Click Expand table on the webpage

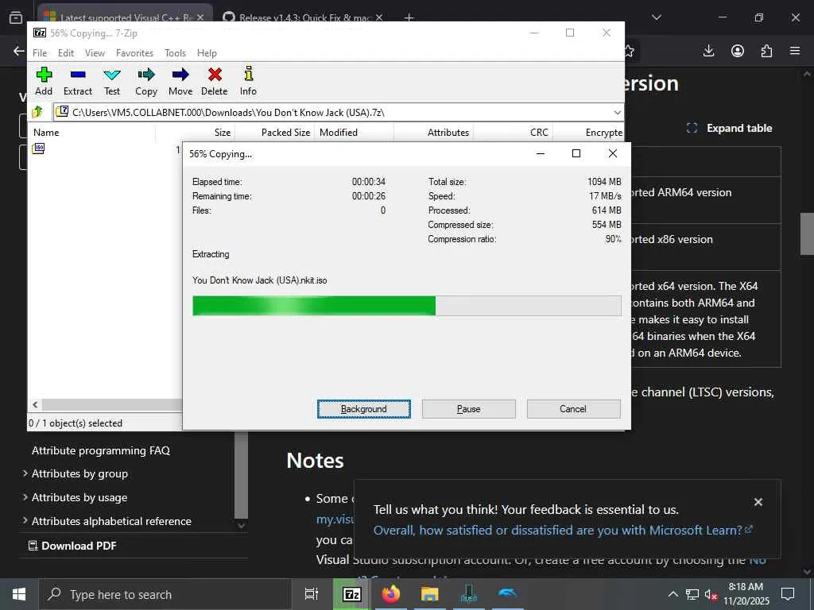tap(730, 128)
